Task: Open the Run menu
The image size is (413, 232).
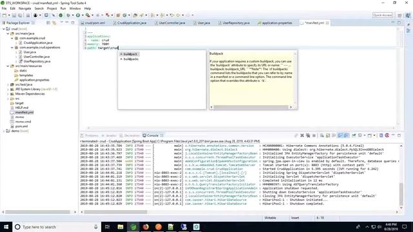Action: (x=63, y=8)
